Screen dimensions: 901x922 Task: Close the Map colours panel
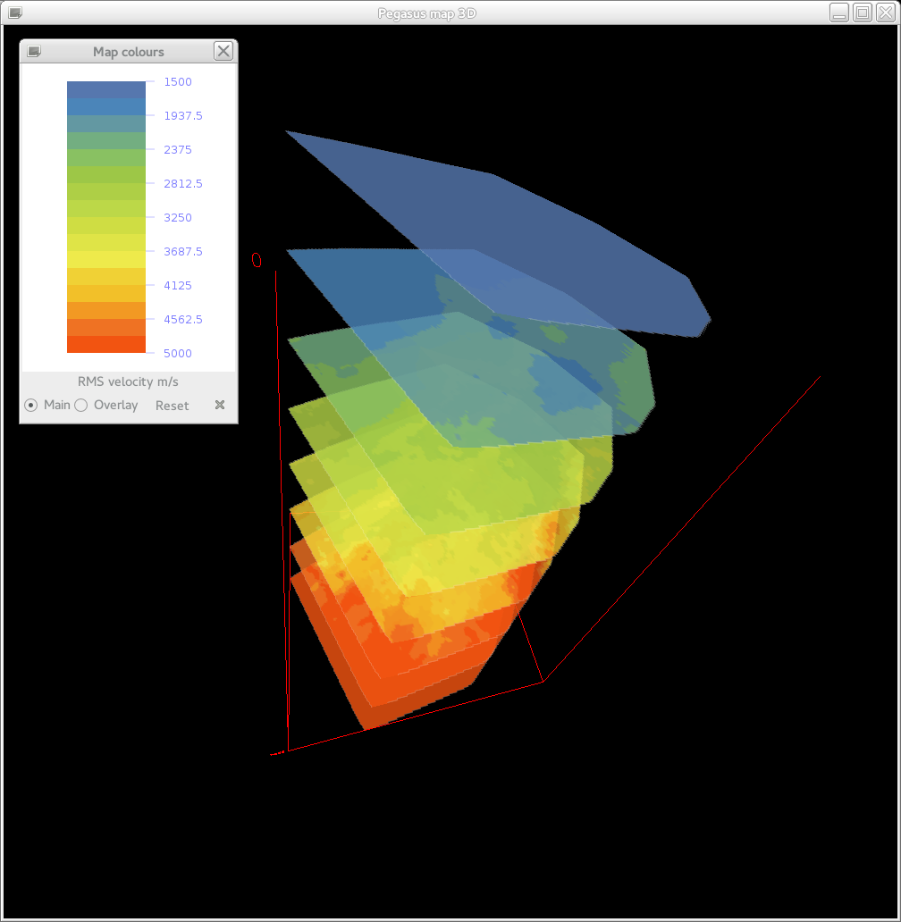coord(223,51)
